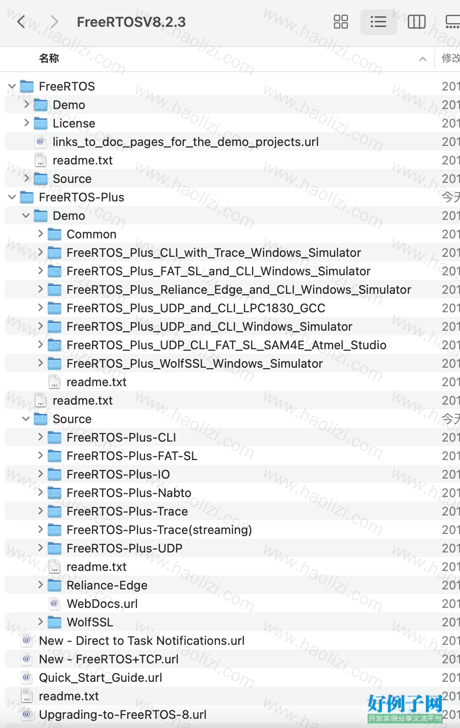This screenshot has width=460, height=728.
Task: Switch to column view
Action: 417,22
